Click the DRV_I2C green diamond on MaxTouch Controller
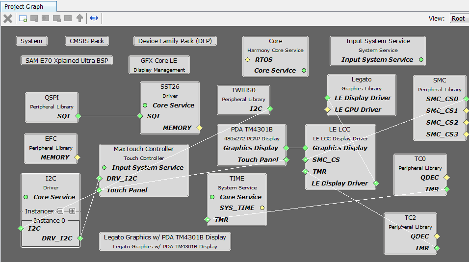The width and height of the screenshot is (469, 262). point(99,179)
